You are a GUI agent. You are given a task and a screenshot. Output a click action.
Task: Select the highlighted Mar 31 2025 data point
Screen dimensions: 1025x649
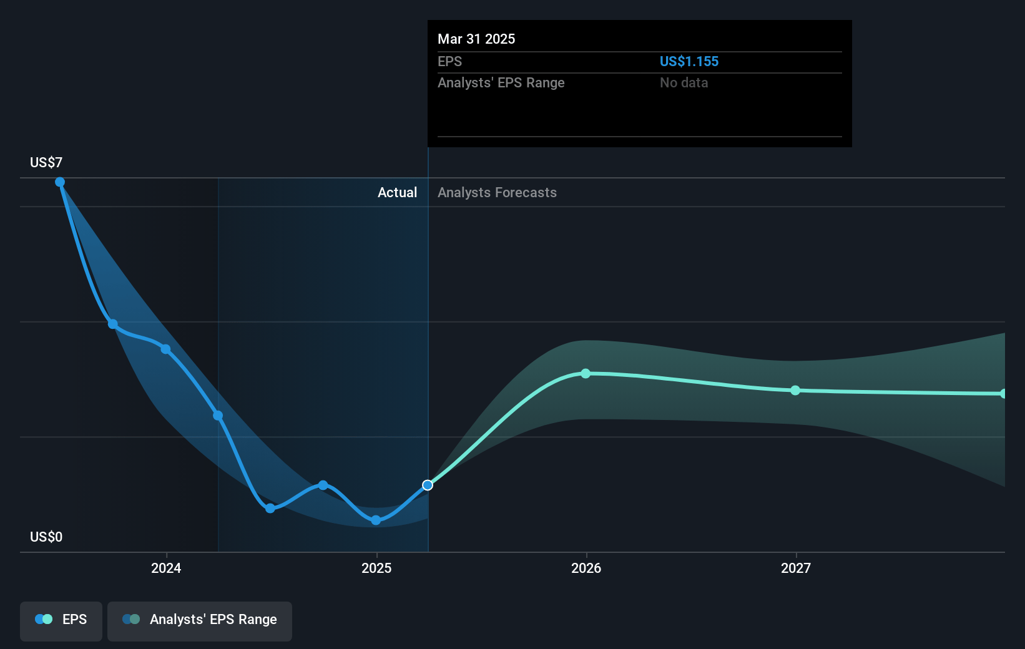pyautogui.click(x=428, y=485)
